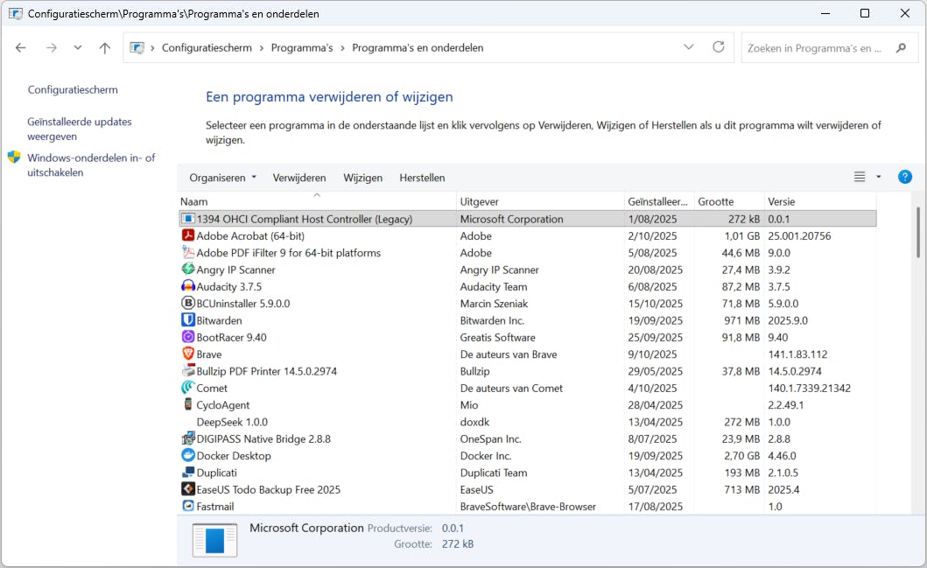Click the 1394 OHCI Host Controller icon
Image resolution: width=927 pixels, height=568 pixels.
point(188,219)
